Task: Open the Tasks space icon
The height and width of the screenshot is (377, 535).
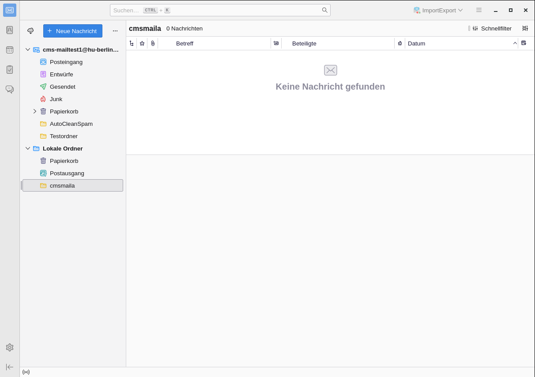Action: pyautogui.click(x=10, y=70)
